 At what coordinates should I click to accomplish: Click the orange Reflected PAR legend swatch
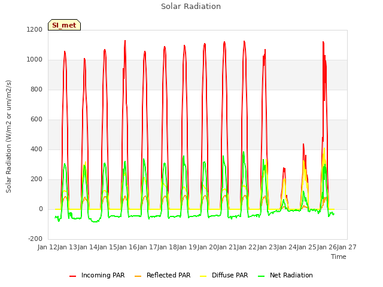click(x=138, y=276)
